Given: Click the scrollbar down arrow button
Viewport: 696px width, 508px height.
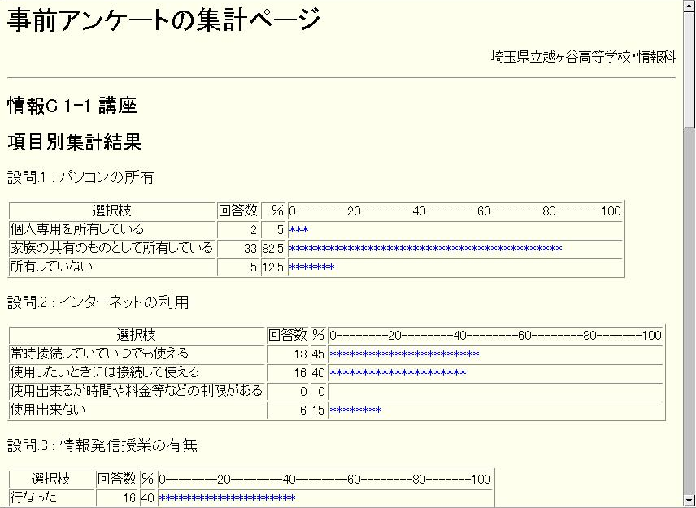Looking at the screenshot, I should (689, 501).
